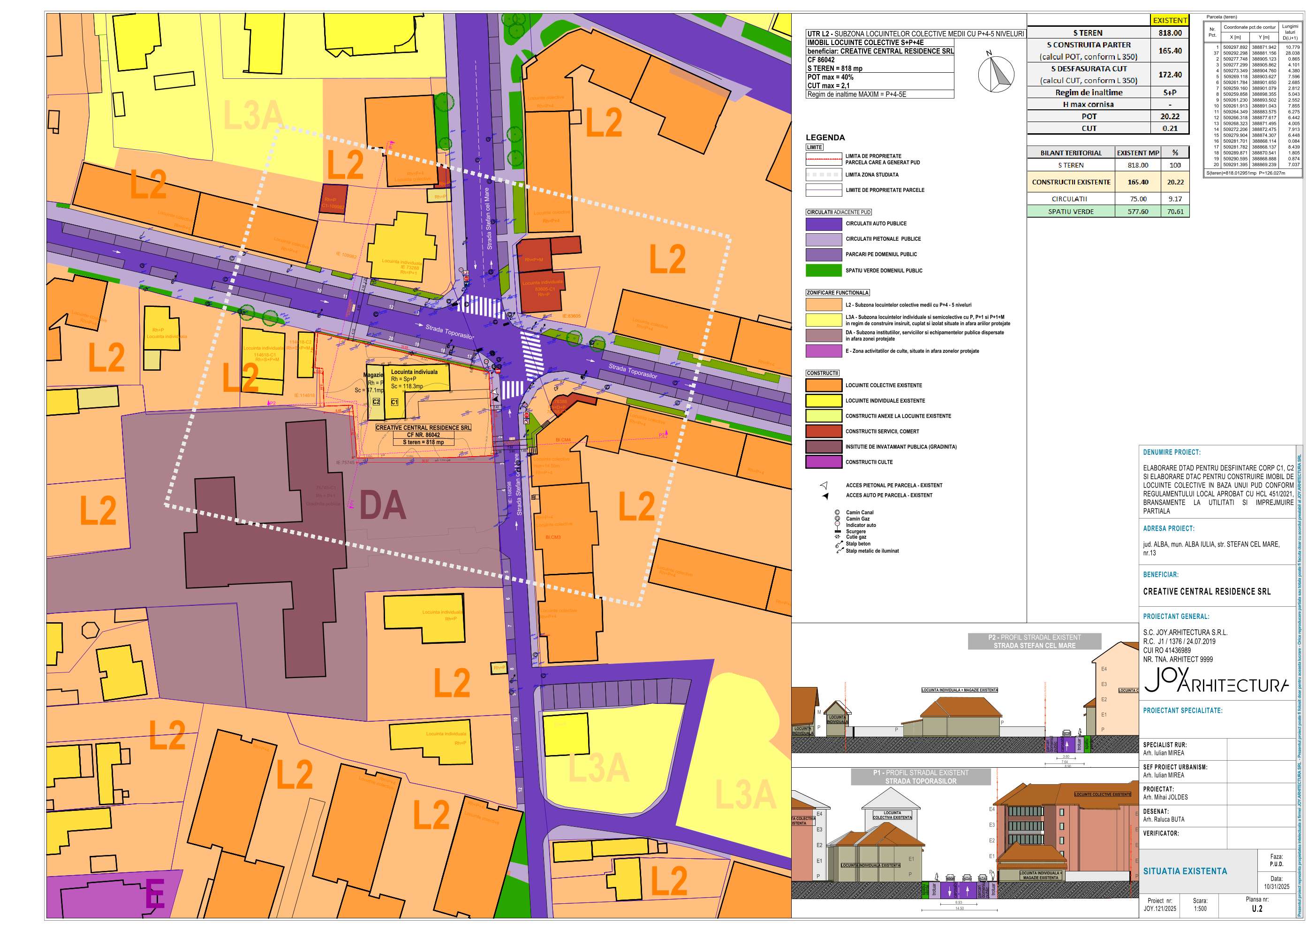
Task: Select the Circulatii Auto Publice purple swatch
Action: point(824,224)
